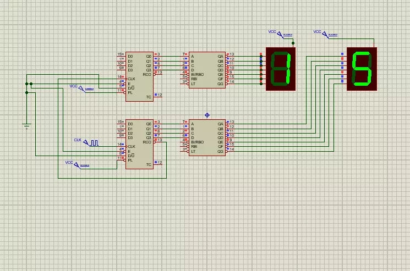Click the QG output of lower decoder
The image size is (410, 271).
point(220,151)
